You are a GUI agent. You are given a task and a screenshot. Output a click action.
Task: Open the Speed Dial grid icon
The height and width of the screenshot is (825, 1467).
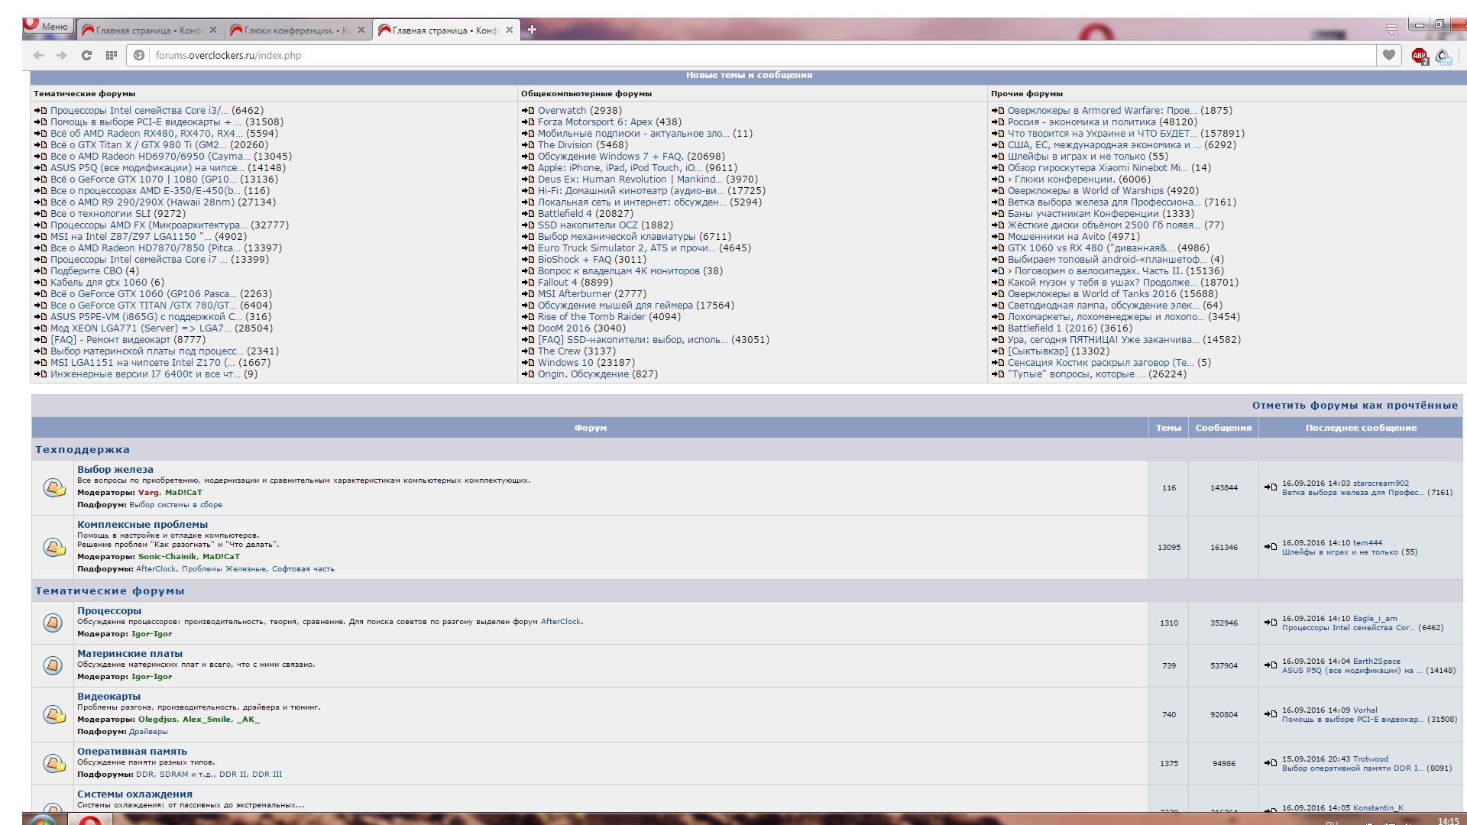(112, 55)
